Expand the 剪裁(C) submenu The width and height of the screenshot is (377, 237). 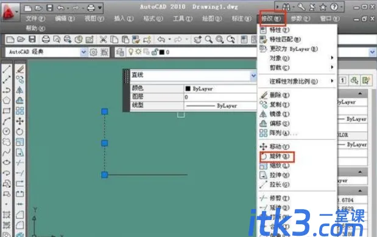(297, 67)
